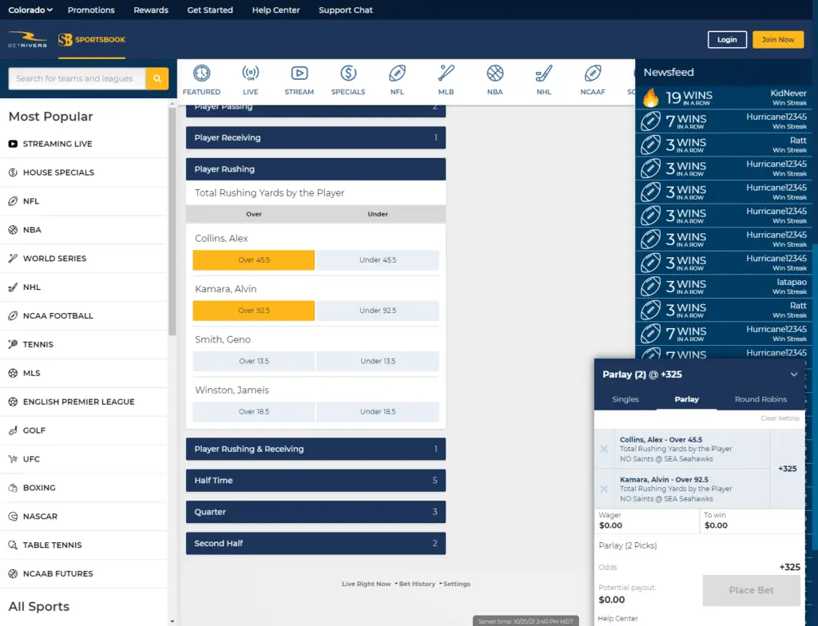Viewport: 818px width, 626px height.
Task: Switch to the Round Robins tab
Action: (x=760, y=399)
